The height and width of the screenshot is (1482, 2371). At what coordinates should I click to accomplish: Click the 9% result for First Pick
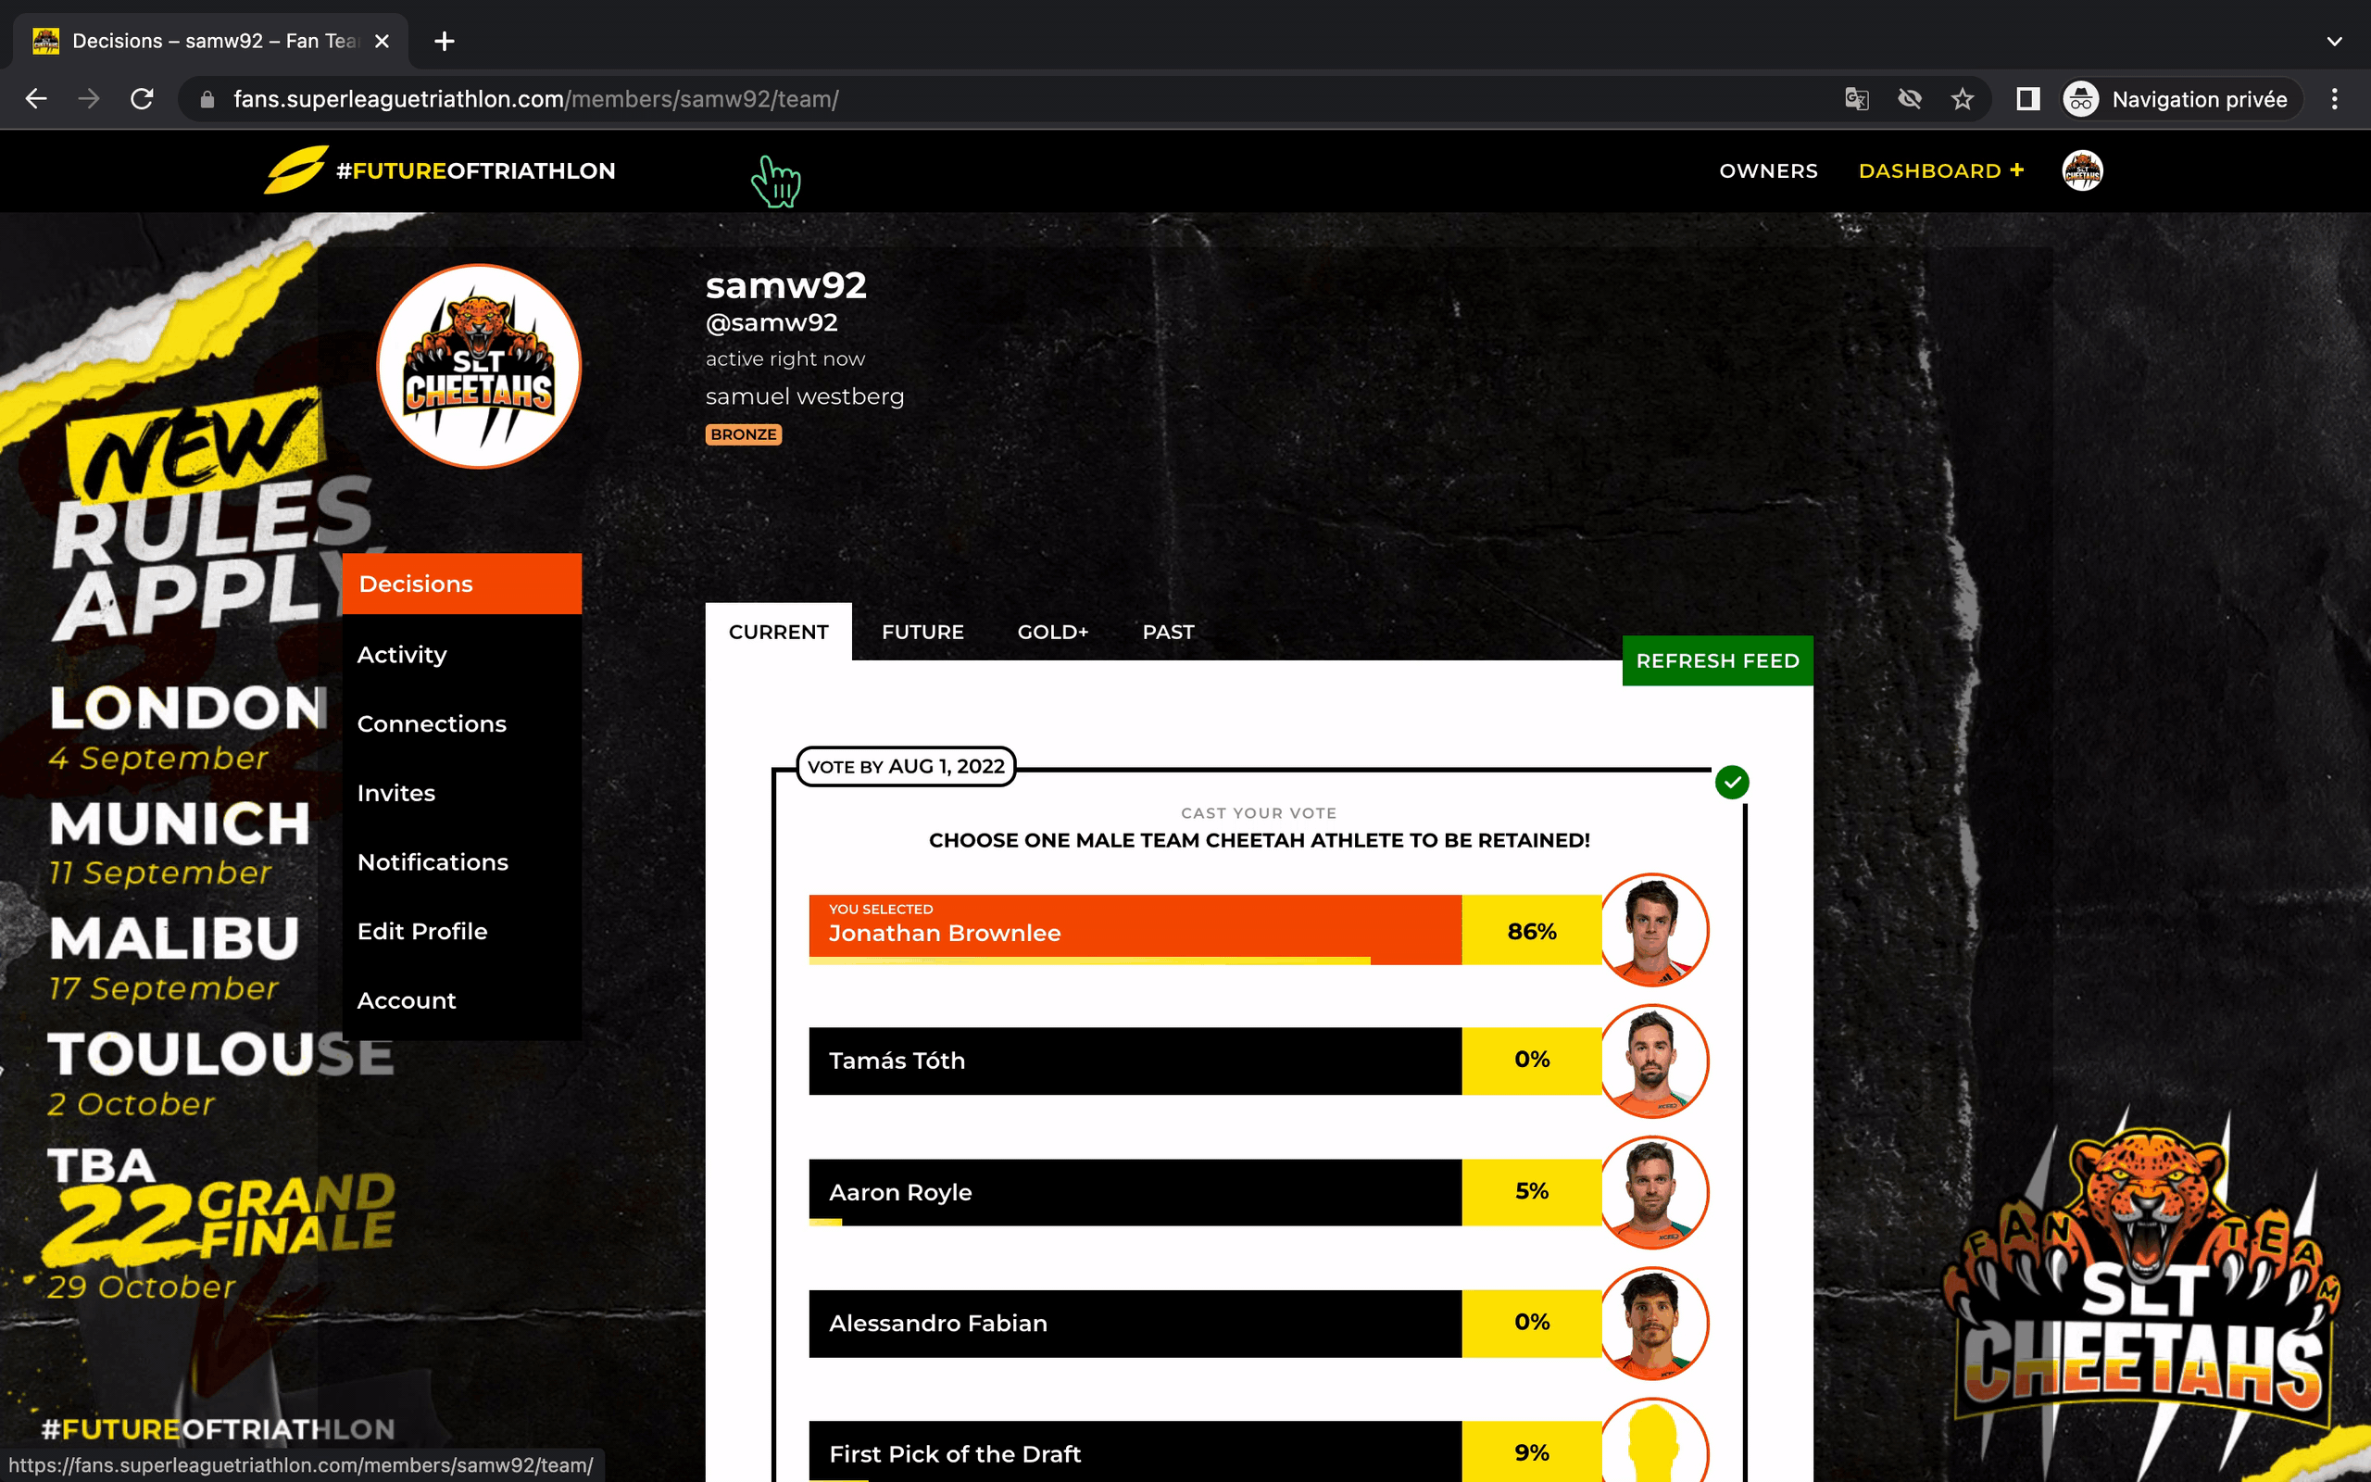tap(1531, 1452)
